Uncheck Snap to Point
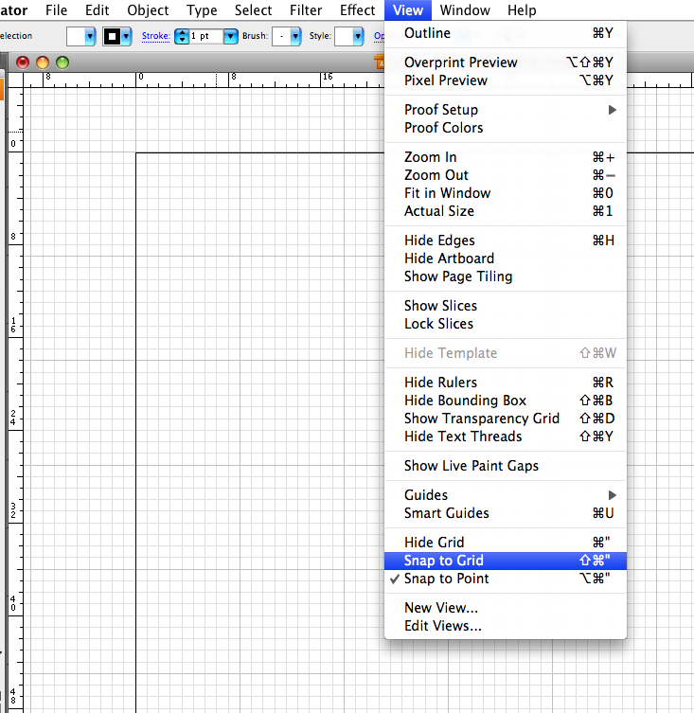Screen dimensions: 694x713 tap(506, 579)
